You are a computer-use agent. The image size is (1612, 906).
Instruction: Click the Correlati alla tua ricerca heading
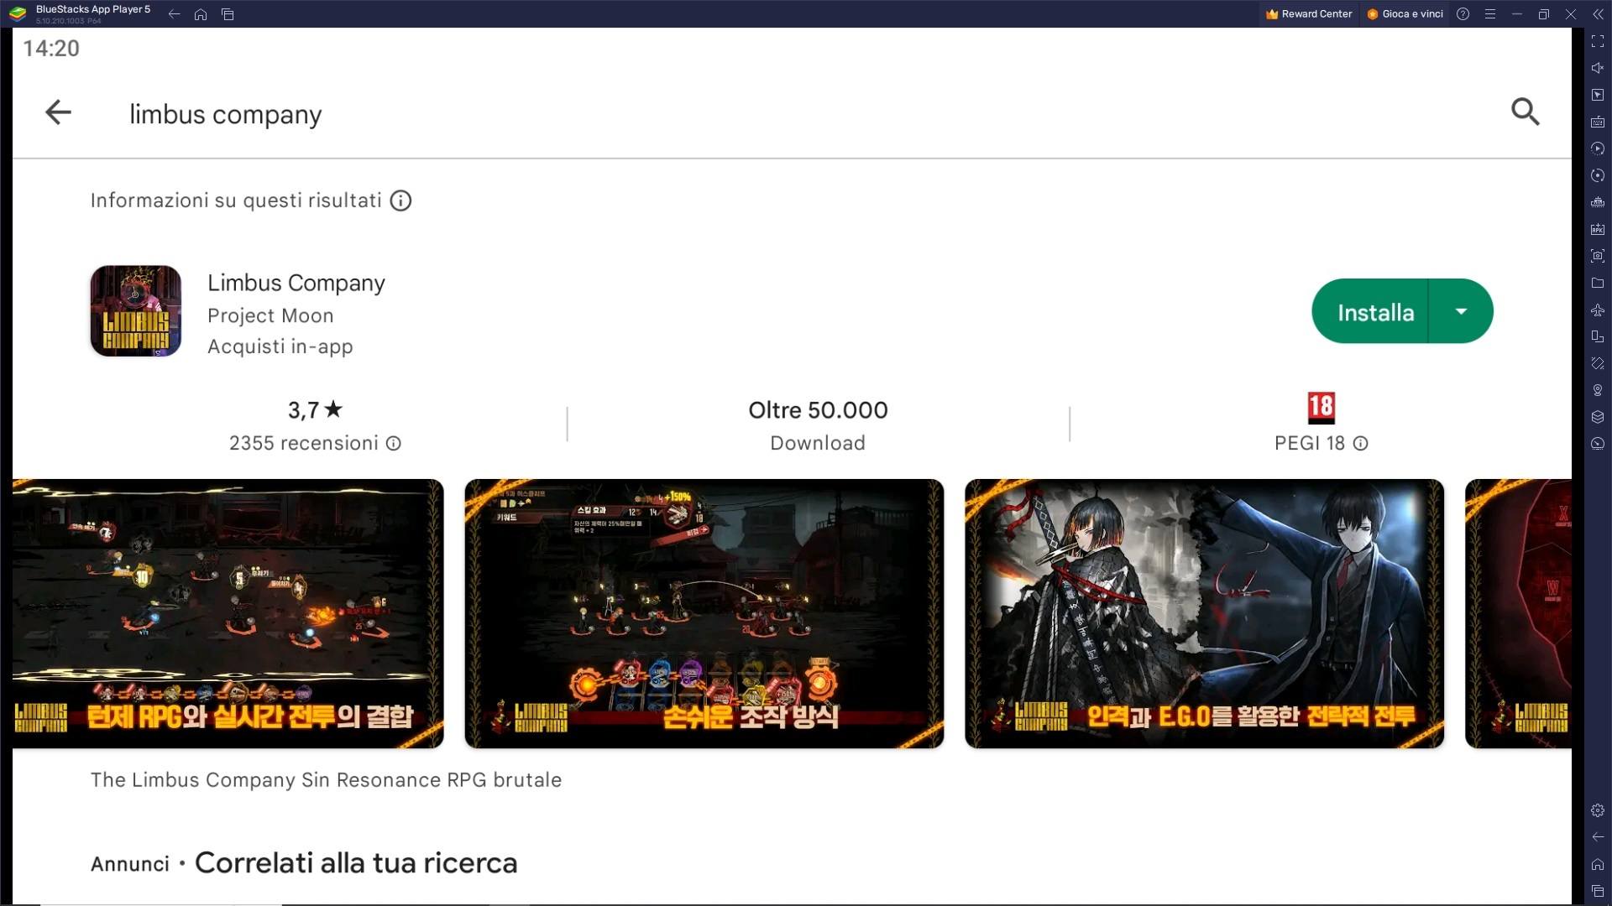(356, 862)
